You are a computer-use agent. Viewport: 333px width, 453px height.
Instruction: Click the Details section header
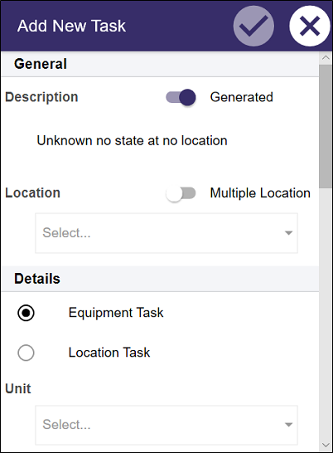coord(160,279)
